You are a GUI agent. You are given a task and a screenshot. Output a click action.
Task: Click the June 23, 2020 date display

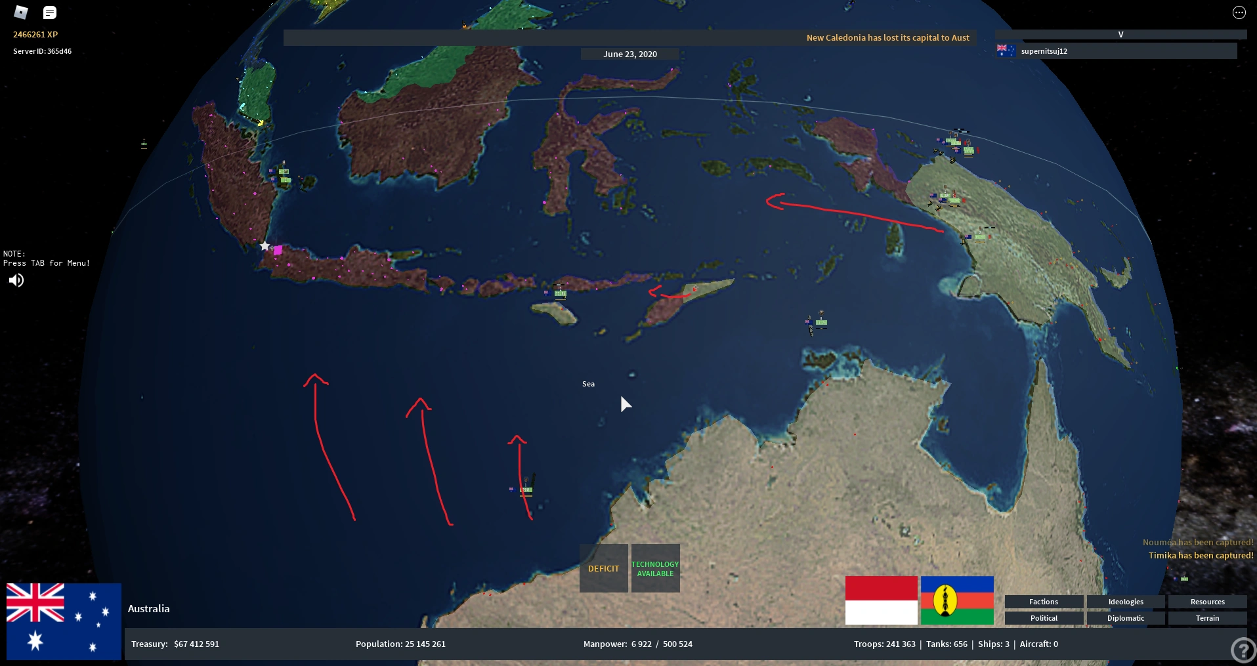click(x=630, y=54)
